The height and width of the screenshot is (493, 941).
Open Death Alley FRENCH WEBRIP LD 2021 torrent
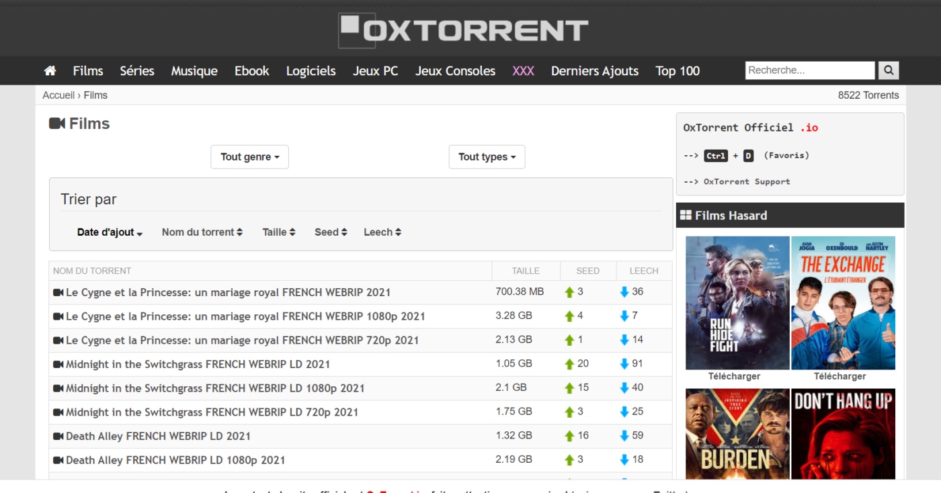(x=158, y=436)
